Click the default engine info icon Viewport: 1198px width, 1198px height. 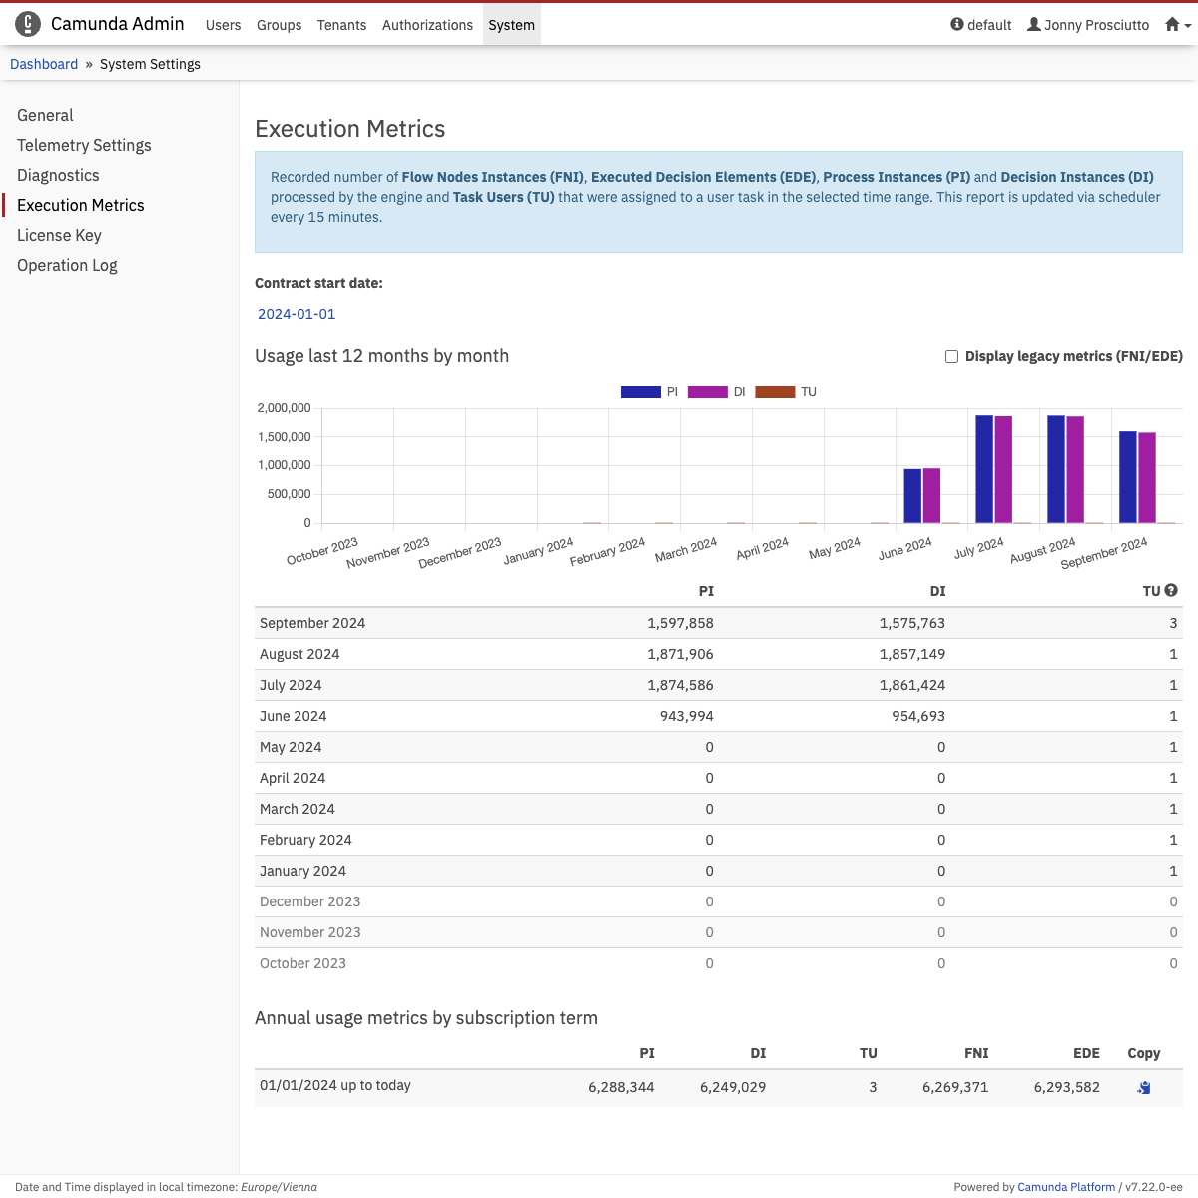click(957, 25)
